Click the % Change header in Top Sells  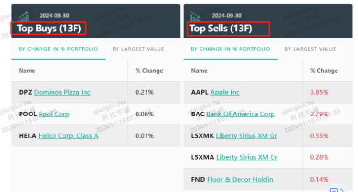[x=324, y=71]
